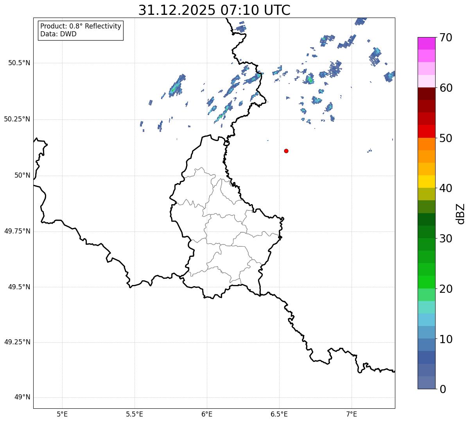The height and width of the screenshot is (422, 470).
Task: Click the orange colorbar segment below 50
Action: click(x=427, y=144)
